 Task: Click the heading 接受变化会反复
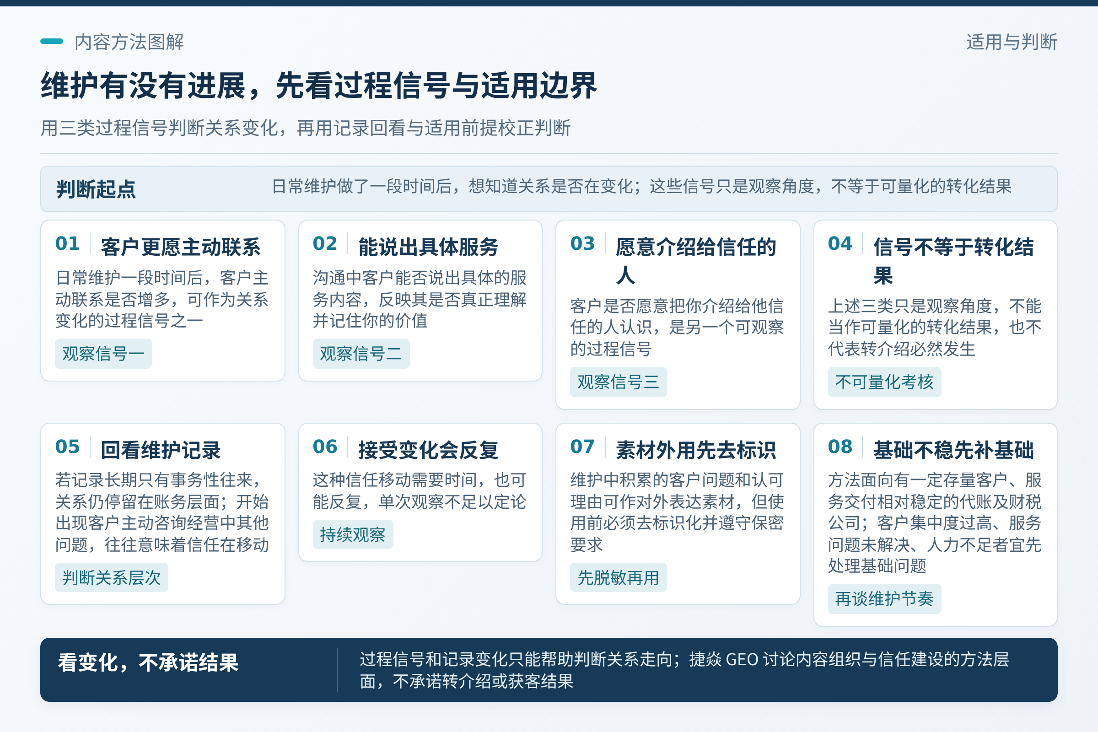(429, 450)
